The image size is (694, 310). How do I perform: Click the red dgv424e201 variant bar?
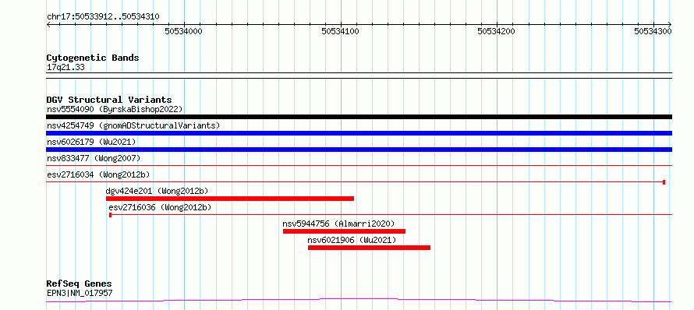pos(230,199)
